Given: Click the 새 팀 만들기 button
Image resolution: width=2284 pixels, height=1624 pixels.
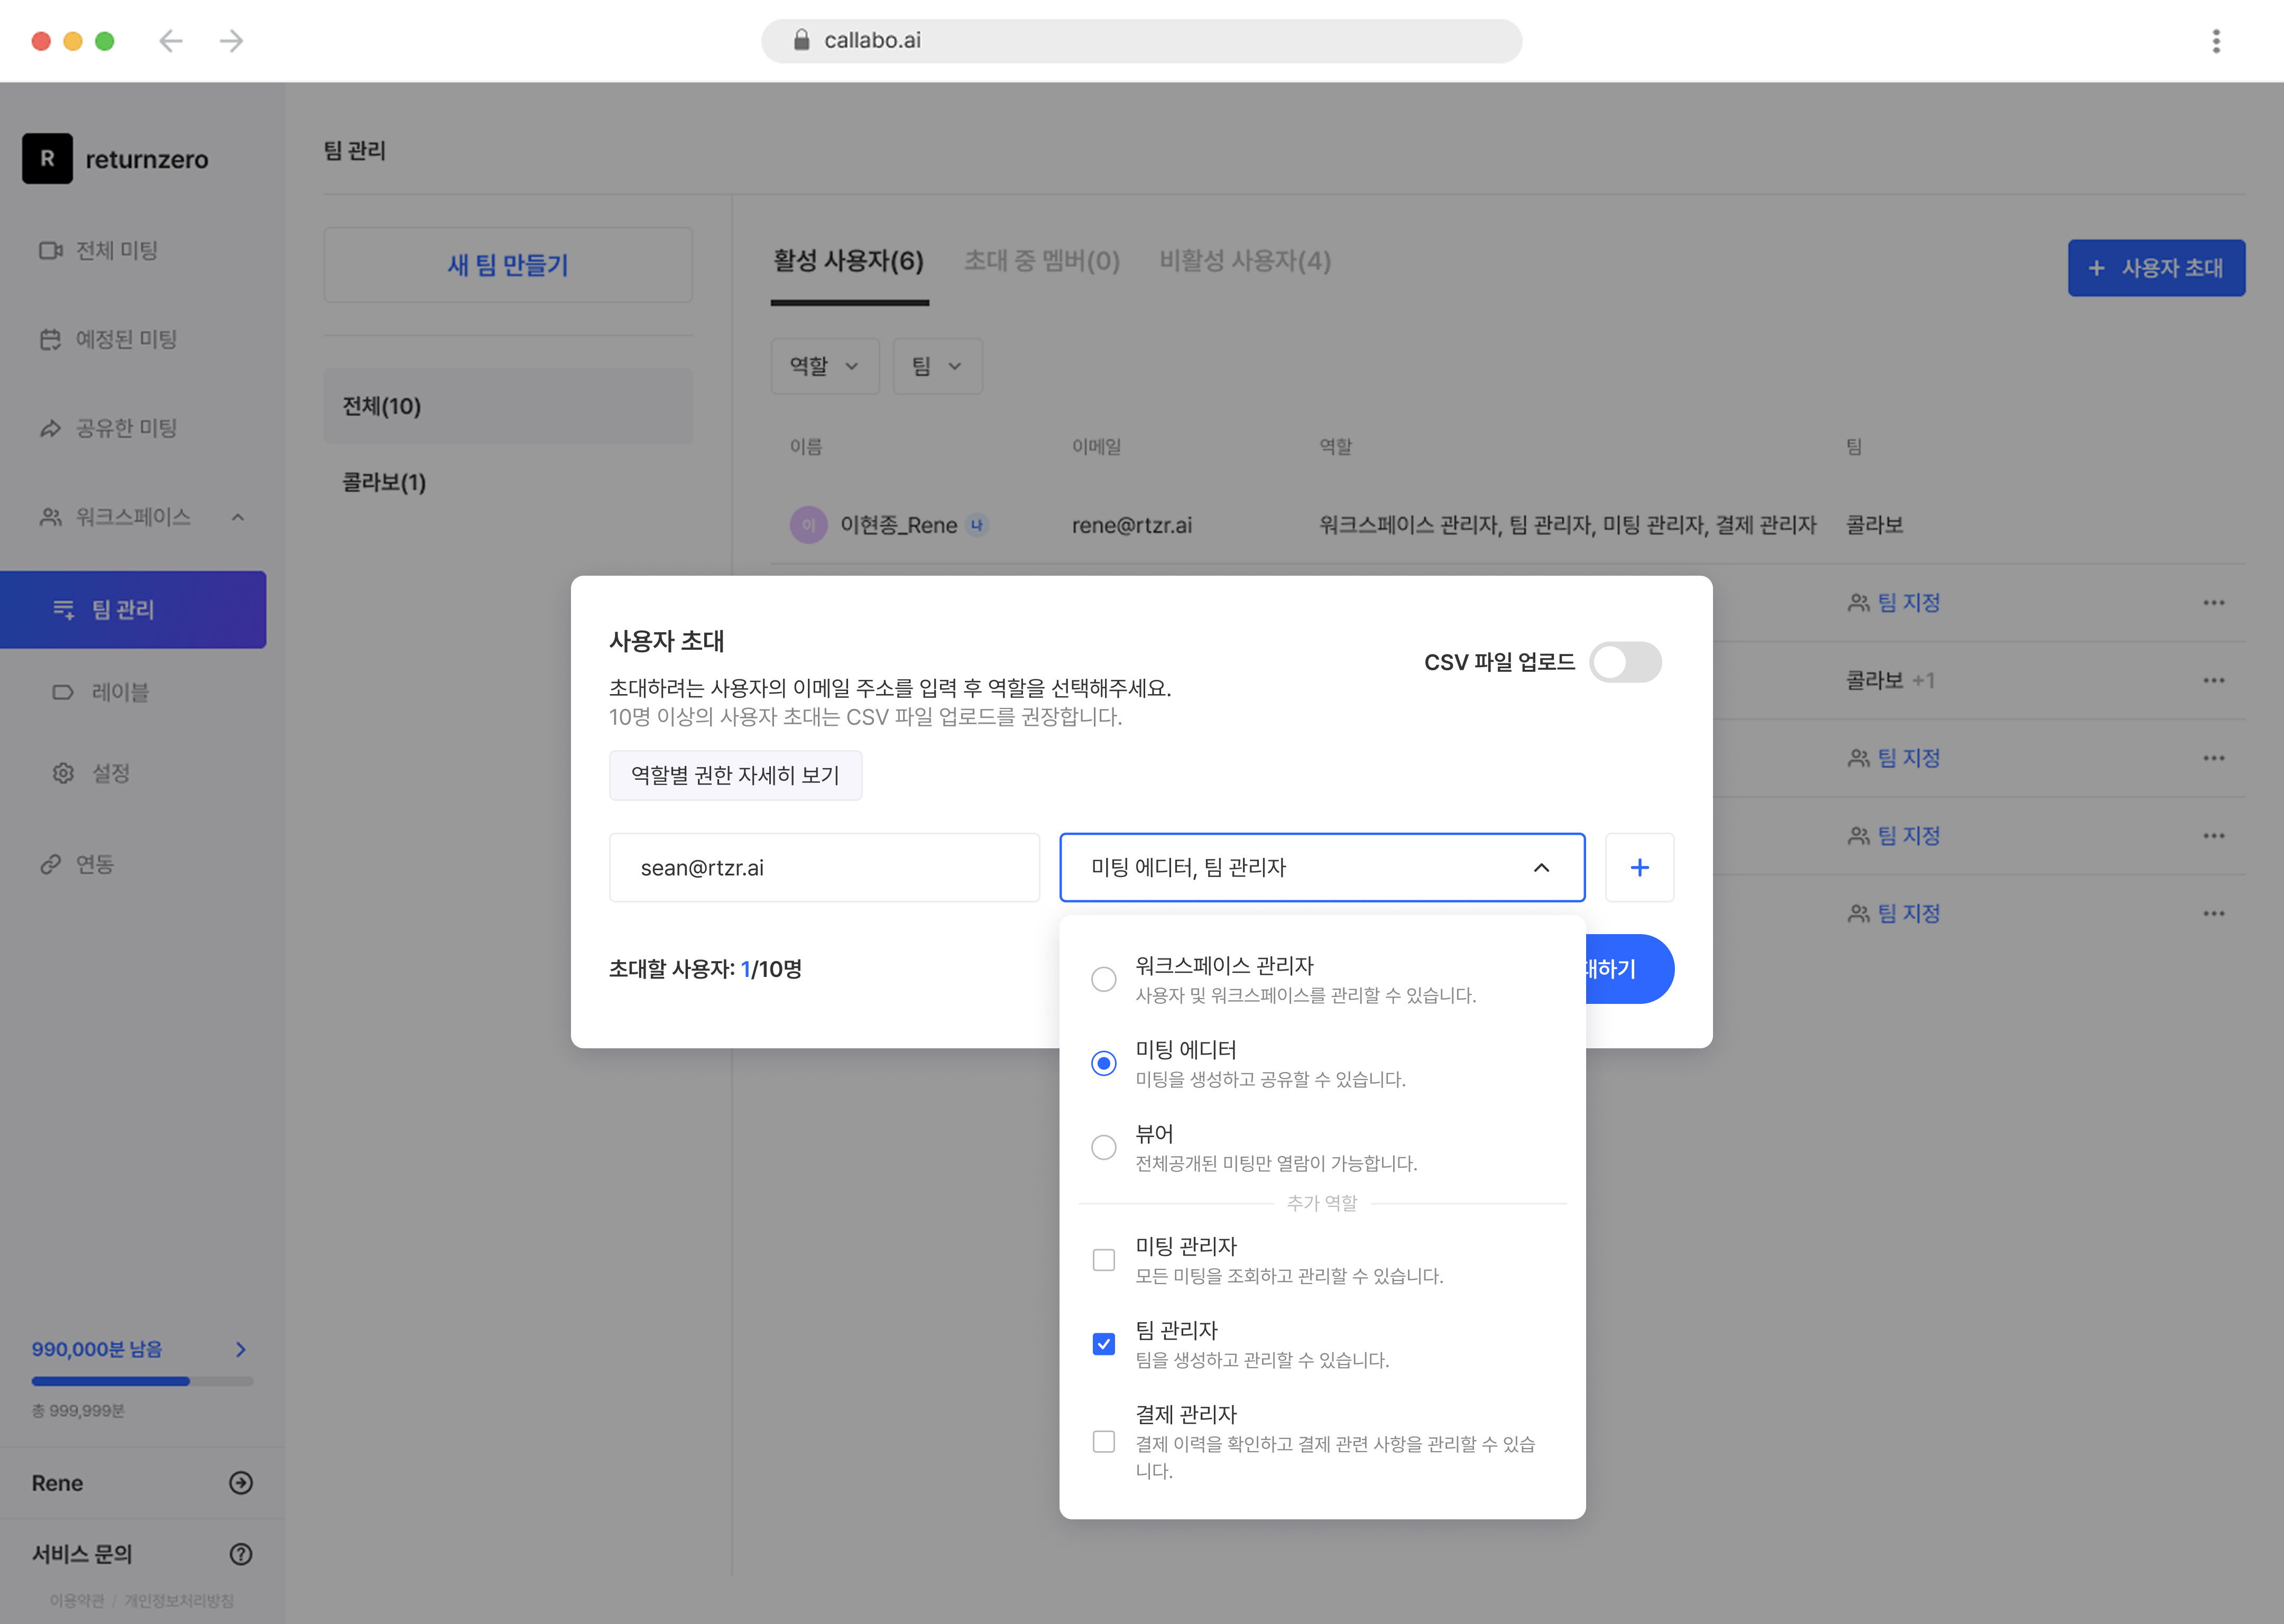Looking at the screenshot, I should (507, 265).
